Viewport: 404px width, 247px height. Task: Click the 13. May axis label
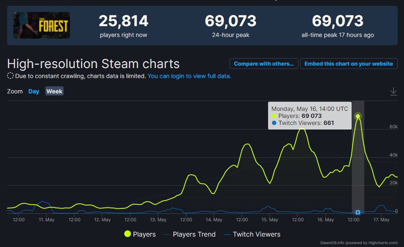coord(158,220)
